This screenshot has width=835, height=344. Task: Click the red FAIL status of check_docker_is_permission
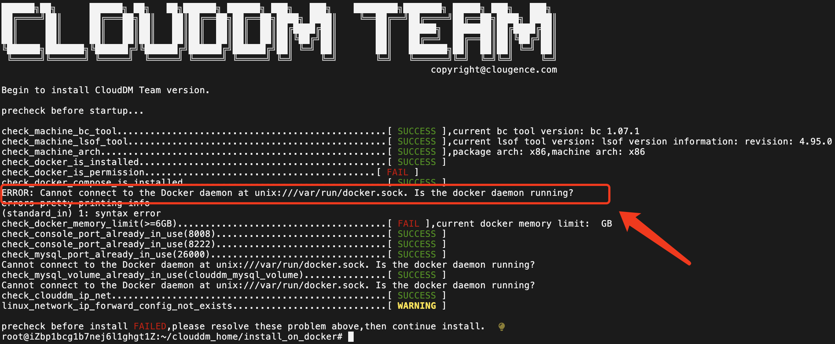(398, 172)
